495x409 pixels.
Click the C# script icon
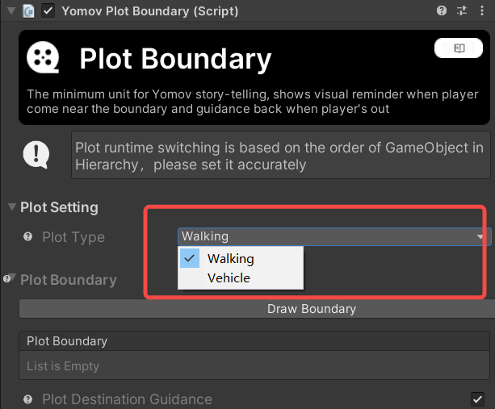pos(29,11)
